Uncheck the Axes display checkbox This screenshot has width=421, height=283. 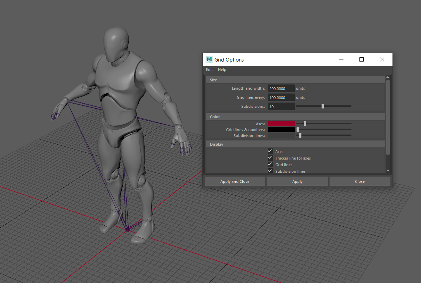pyautogui.click(x=270, y=151)
